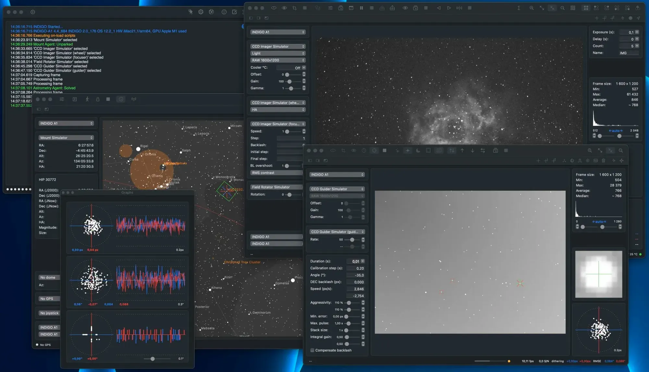
Task: Adjust the Aggressivity 110 % slider
Action: [x=349, y=303]
